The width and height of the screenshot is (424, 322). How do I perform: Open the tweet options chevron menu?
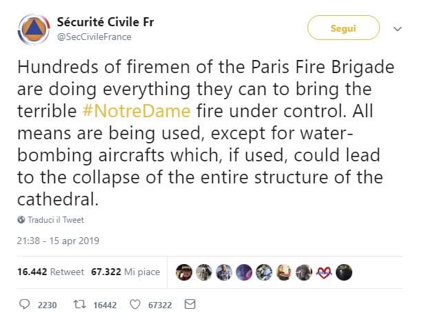coord(397,30)
